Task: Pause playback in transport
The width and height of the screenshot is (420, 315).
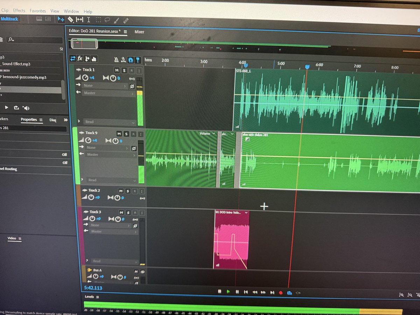Action: tap(237, 292)
